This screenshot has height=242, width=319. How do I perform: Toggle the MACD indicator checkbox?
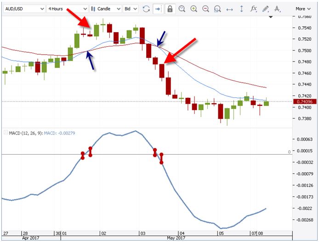coord(6,133)
